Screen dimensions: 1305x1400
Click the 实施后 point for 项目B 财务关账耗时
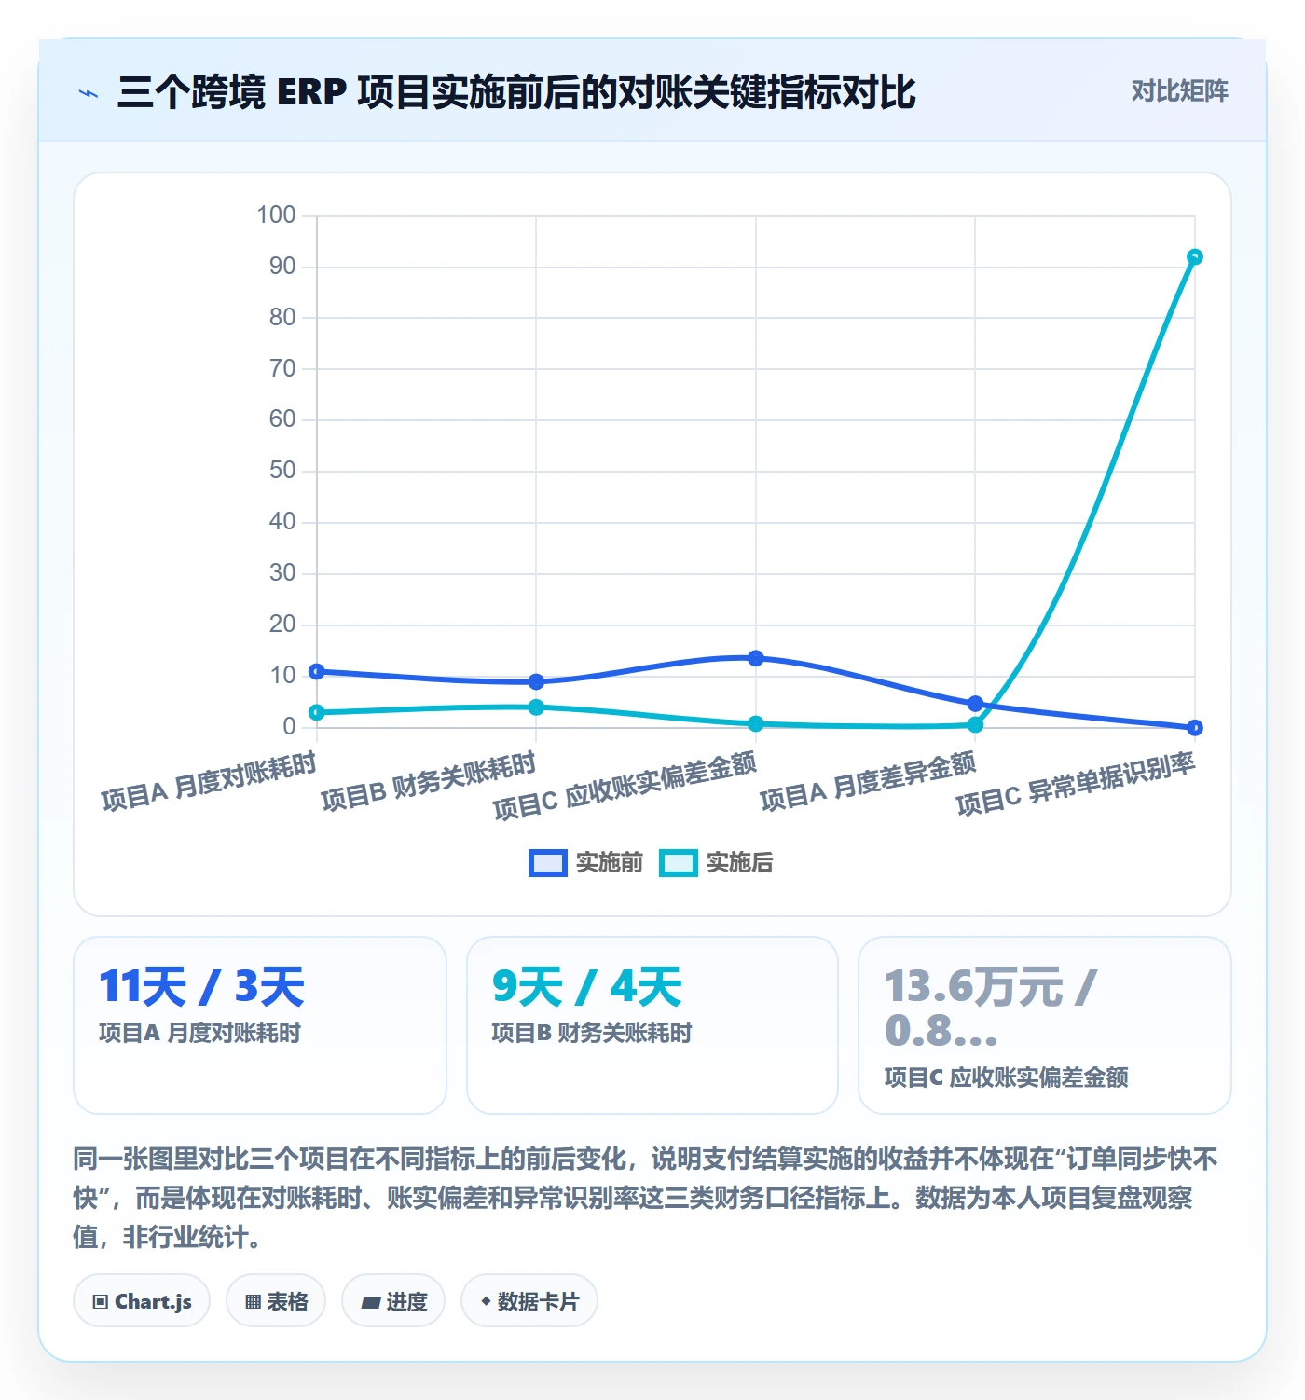pos(536,707)
